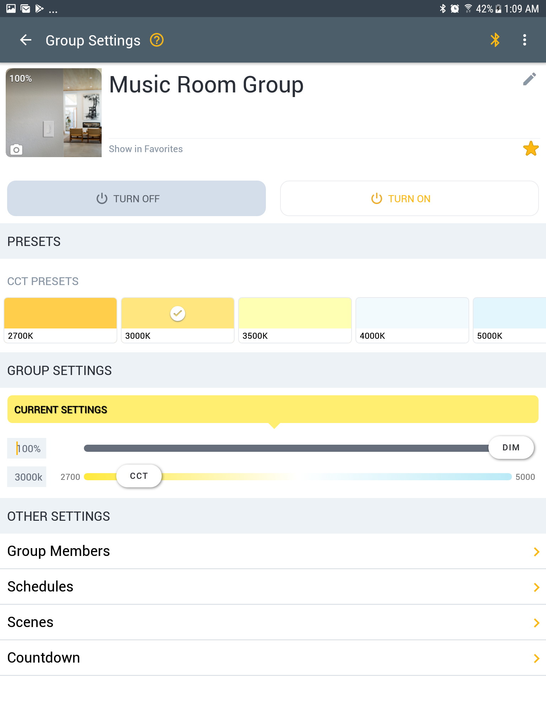Open the status bar mail notification icon

point(26,9)
